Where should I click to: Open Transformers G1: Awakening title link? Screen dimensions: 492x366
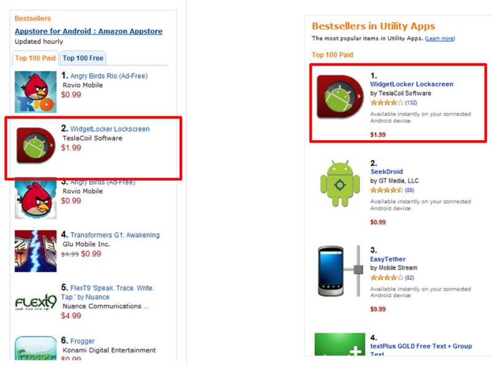[114, 235]
